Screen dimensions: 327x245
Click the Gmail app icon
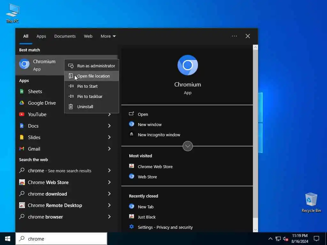[x=22, y=149]
